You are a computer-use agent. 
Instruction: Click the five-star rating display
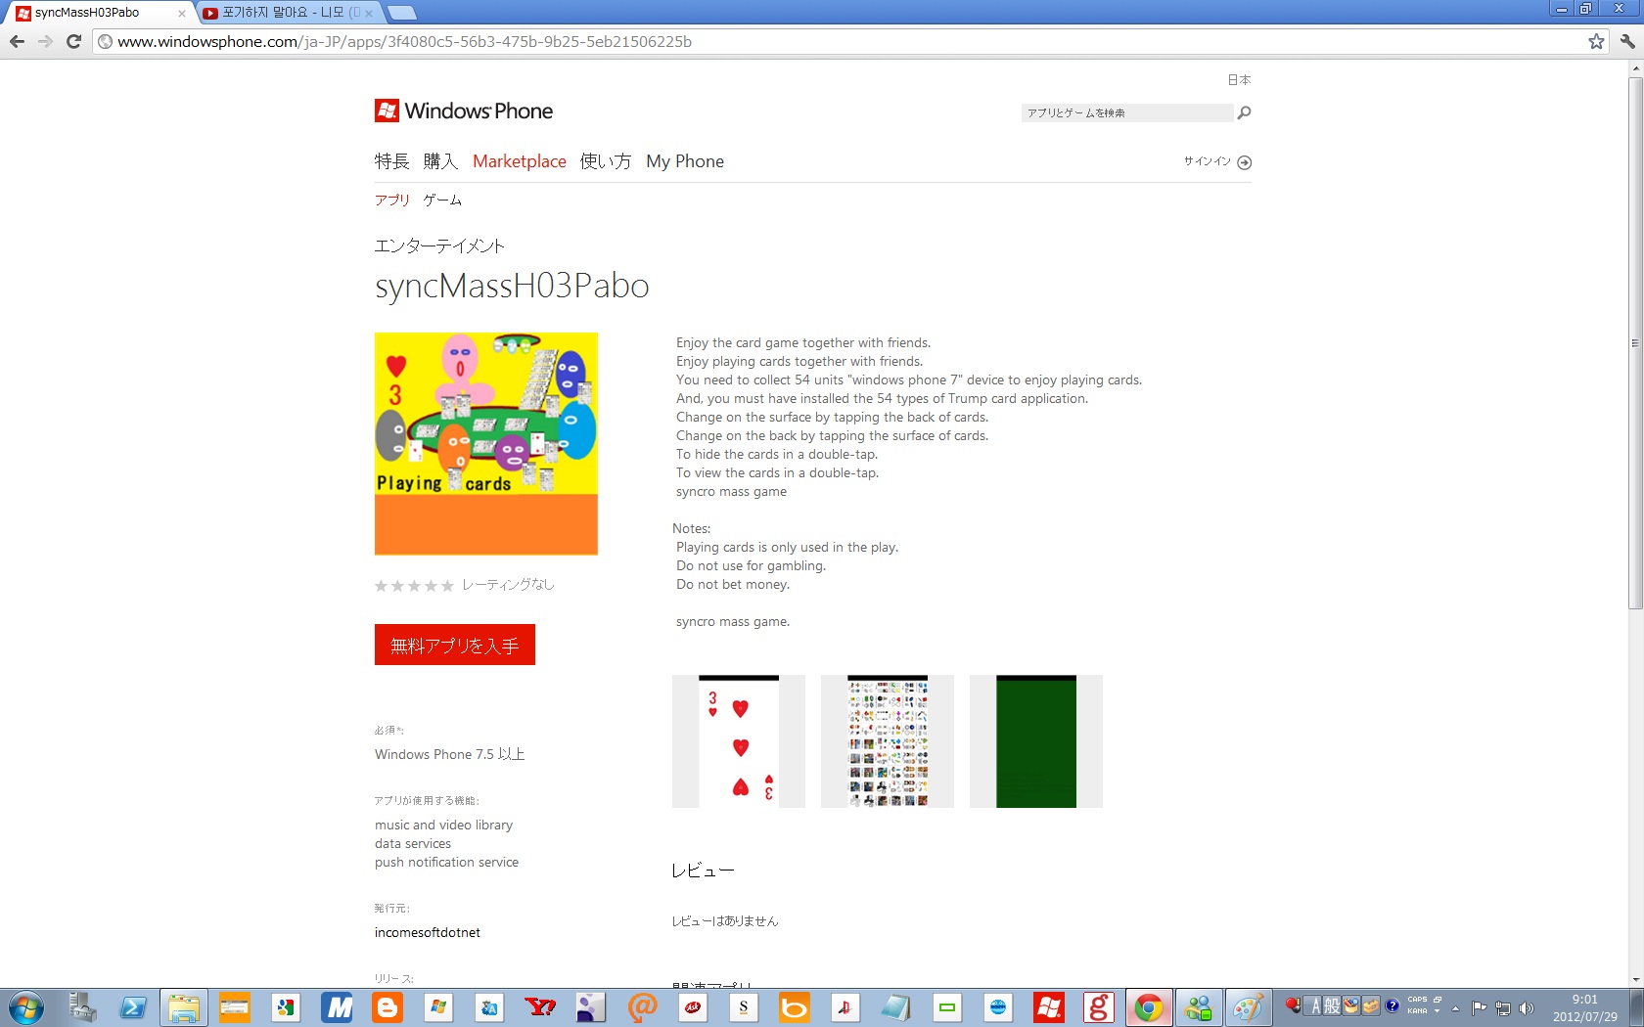414,585
